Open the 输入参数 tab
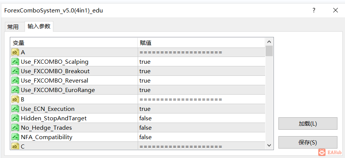345x158 pixels. pos(39,26)
